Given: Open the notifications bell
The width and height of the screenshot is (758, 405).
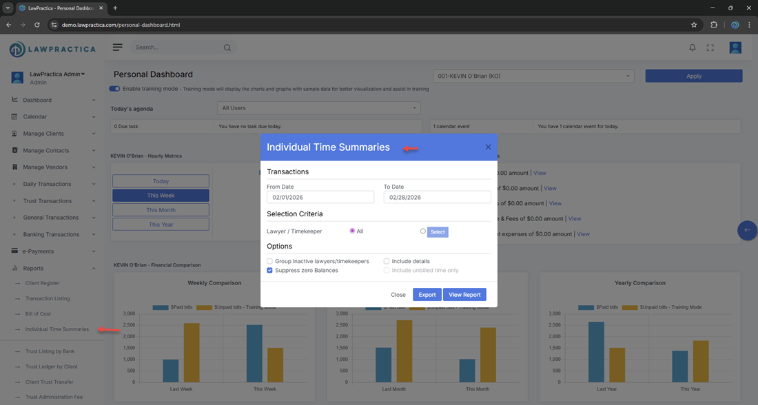Looking at the screenshot, I should [x=693, y=48].
